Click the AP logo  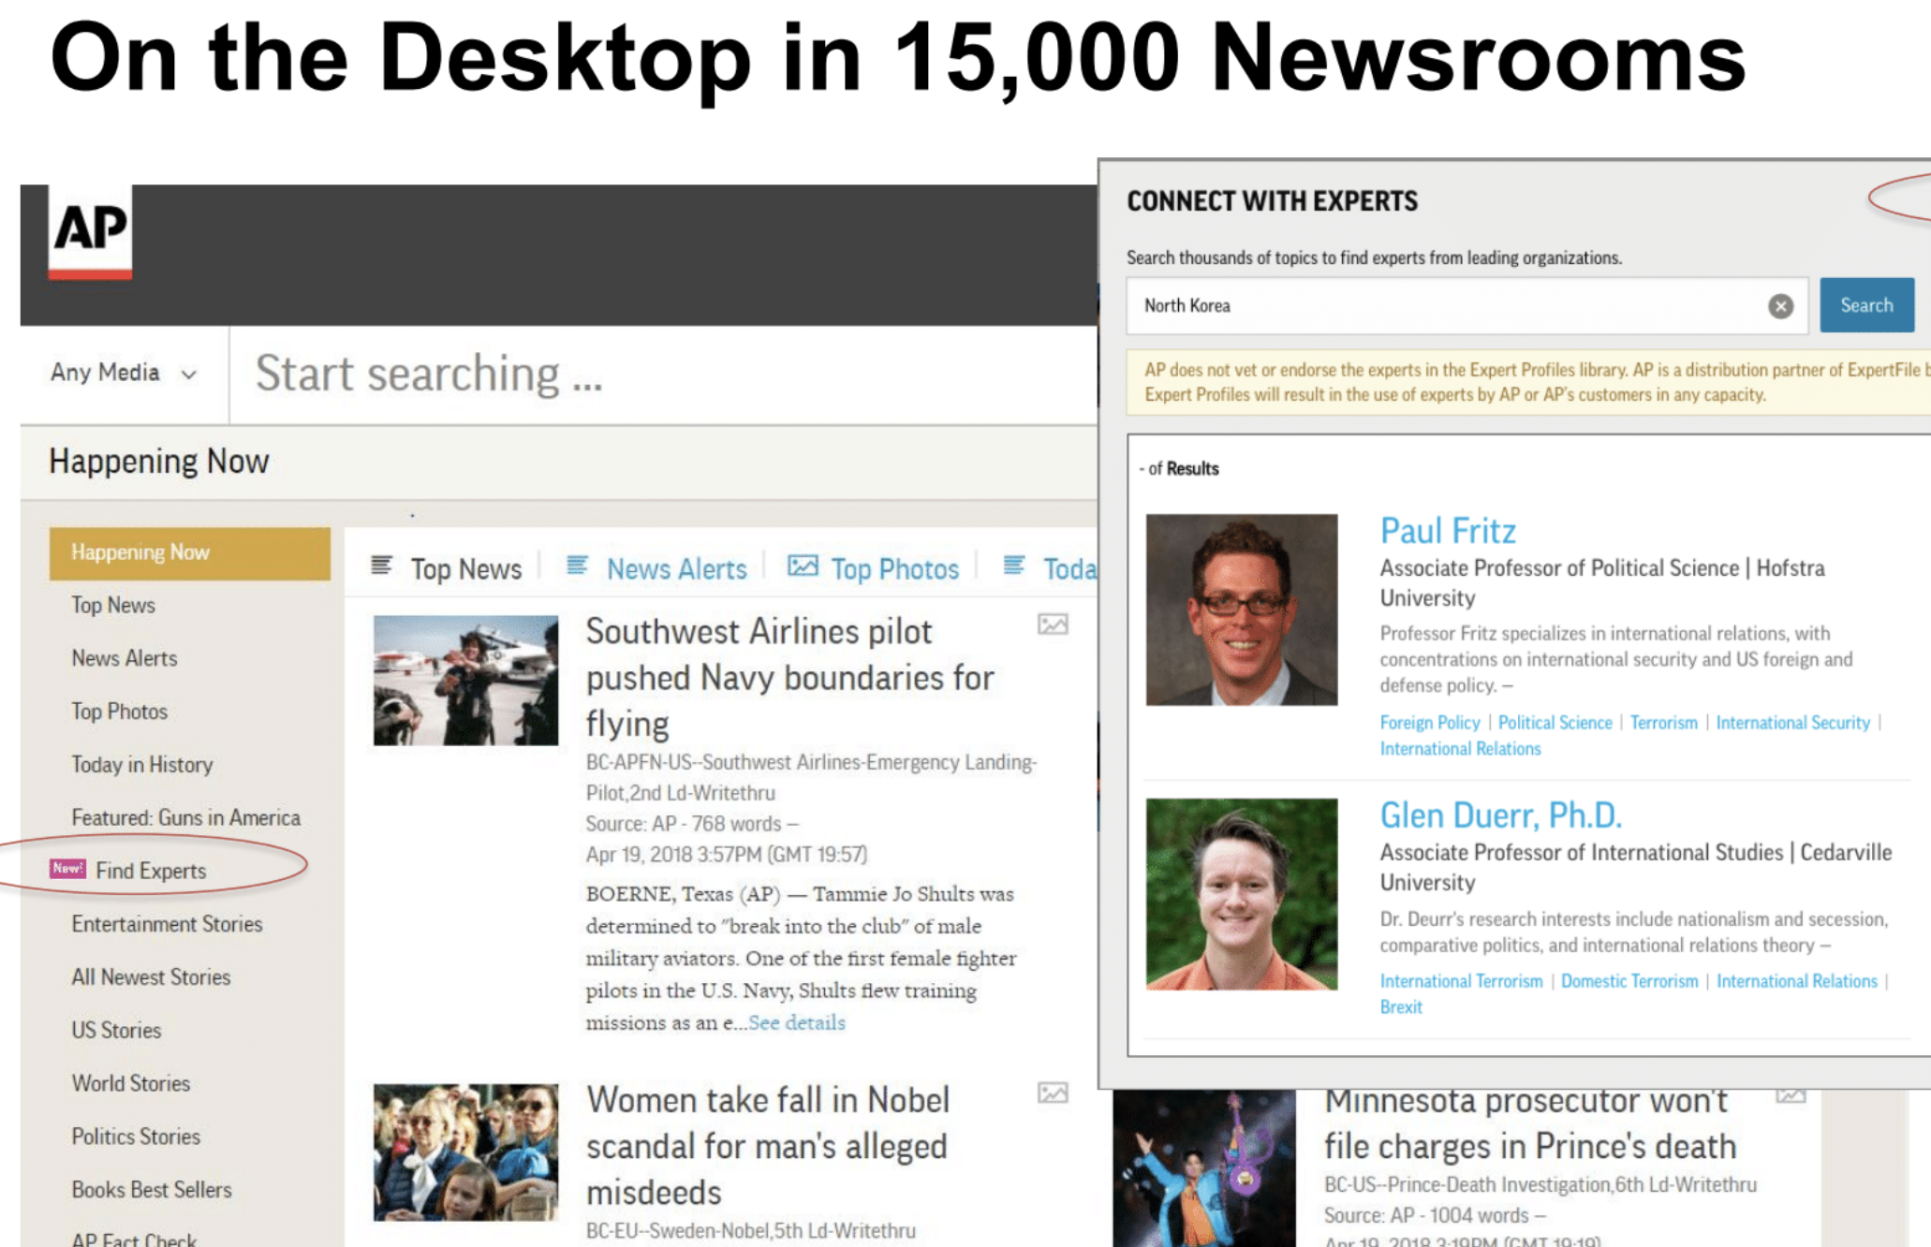(90, 231)
